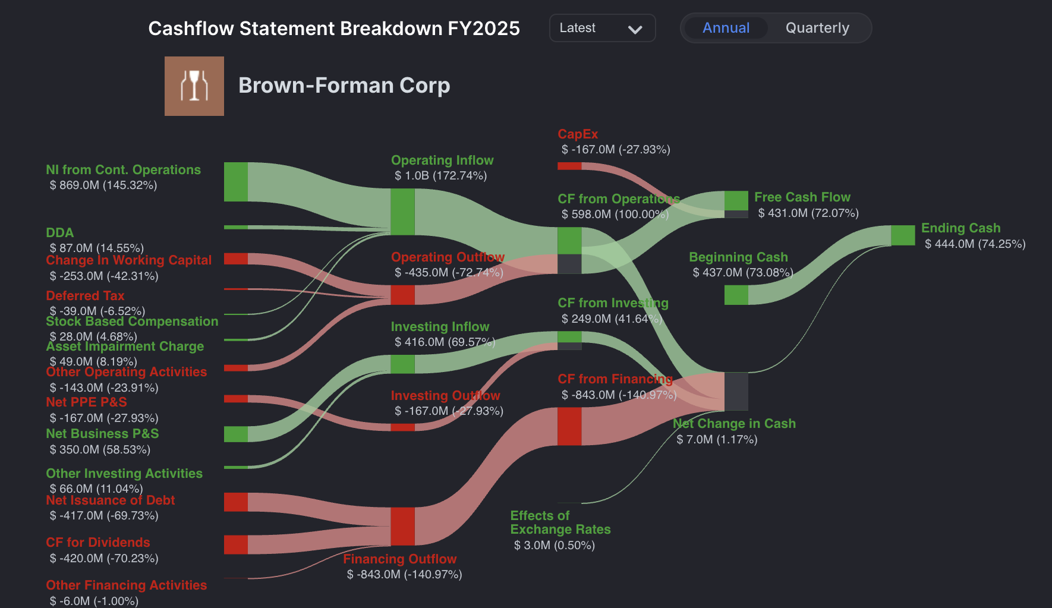Click the Operating Inflow green node

[x=402, y=212]
